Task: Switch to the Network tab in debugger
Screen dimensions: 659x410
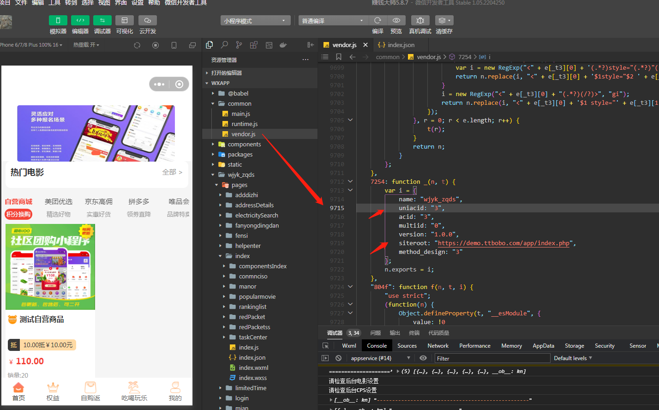Action: pyautogui.click(x=437, y=345)
